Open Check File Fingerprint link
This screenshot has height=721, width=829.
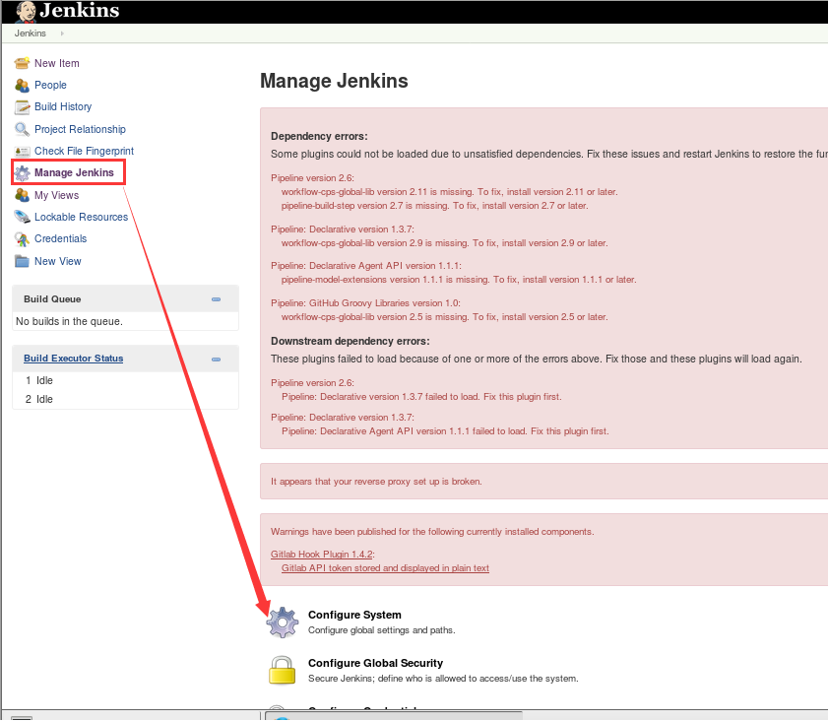84,152
